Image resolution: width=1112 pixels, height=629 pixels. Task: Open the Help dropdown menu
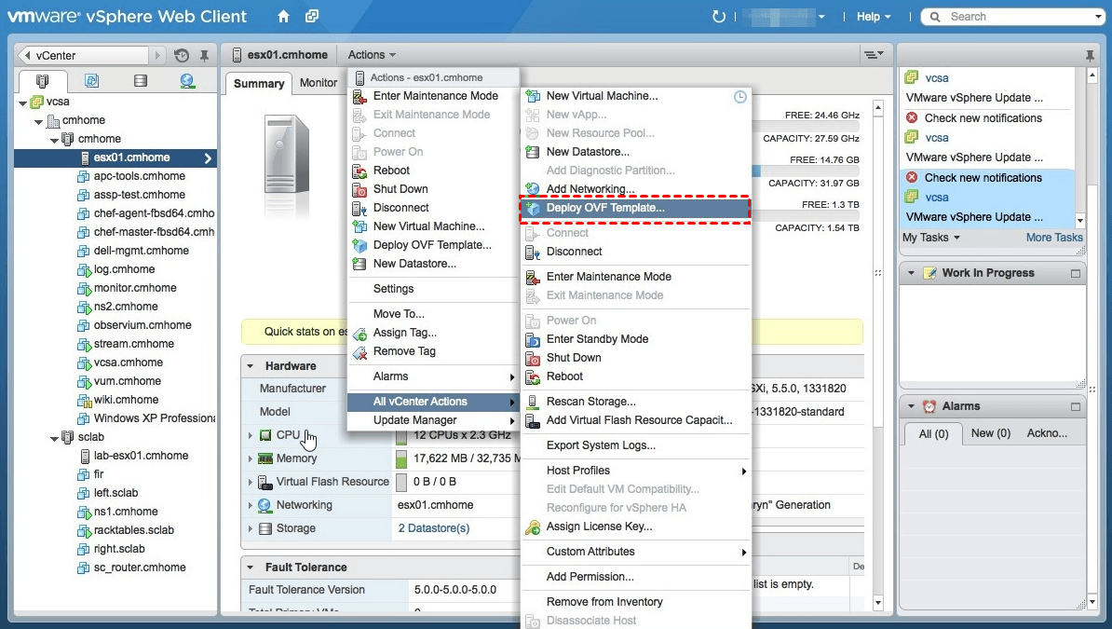pos(874,17)
